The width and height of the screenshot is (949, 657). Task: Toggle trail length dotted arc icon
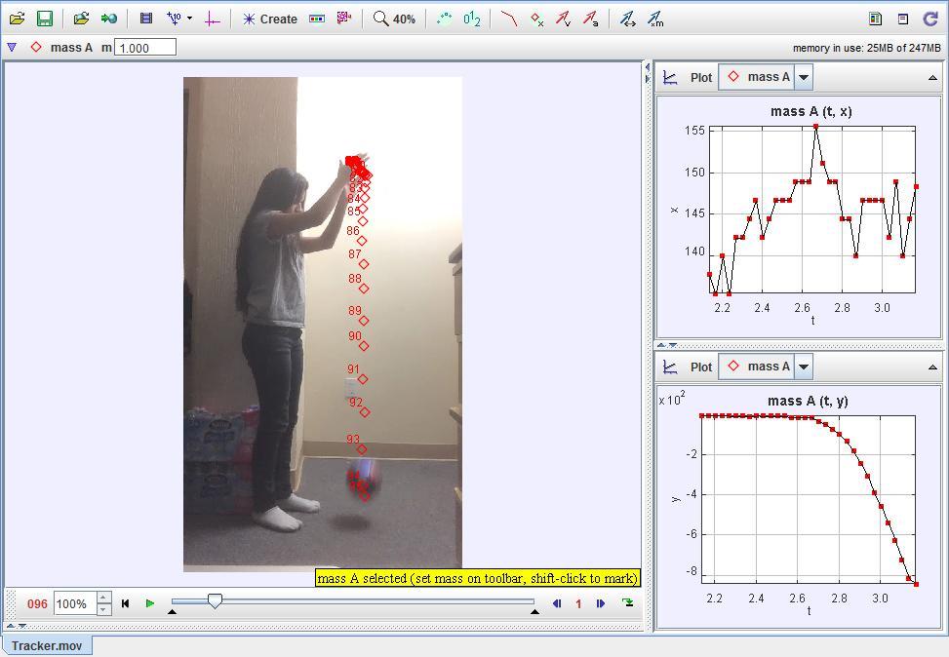pyautogui.click(x=444, y=19)
